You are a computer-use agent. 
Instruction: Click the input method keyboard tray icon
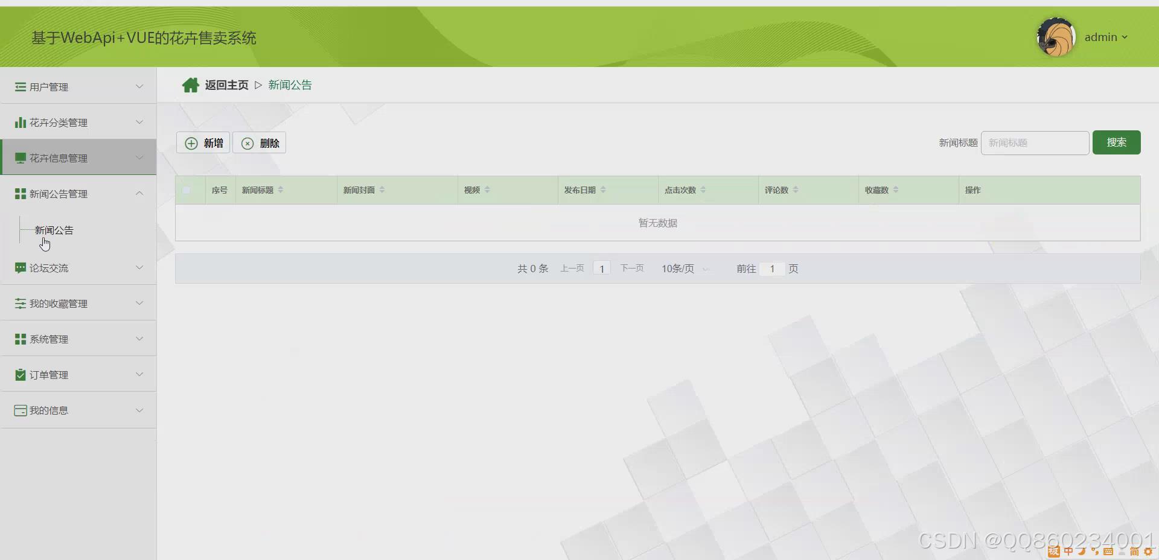[x=1108, y=551]
